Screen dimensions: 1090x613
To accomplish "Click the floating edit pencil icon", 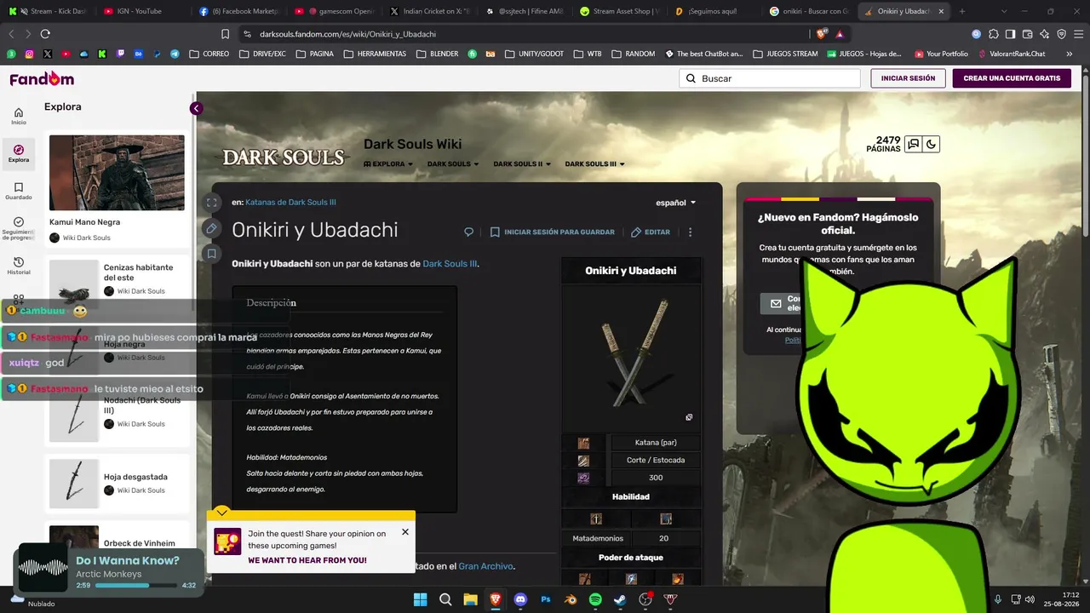I will coord(211,228).
